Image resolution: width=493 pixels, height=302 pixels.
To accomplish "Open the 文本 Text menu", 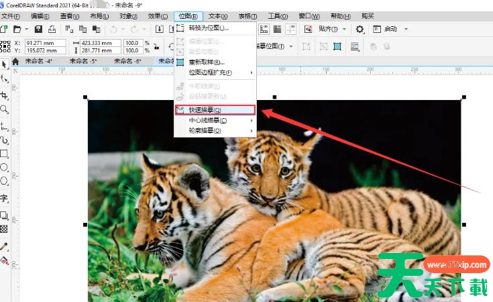I will 218,16.
